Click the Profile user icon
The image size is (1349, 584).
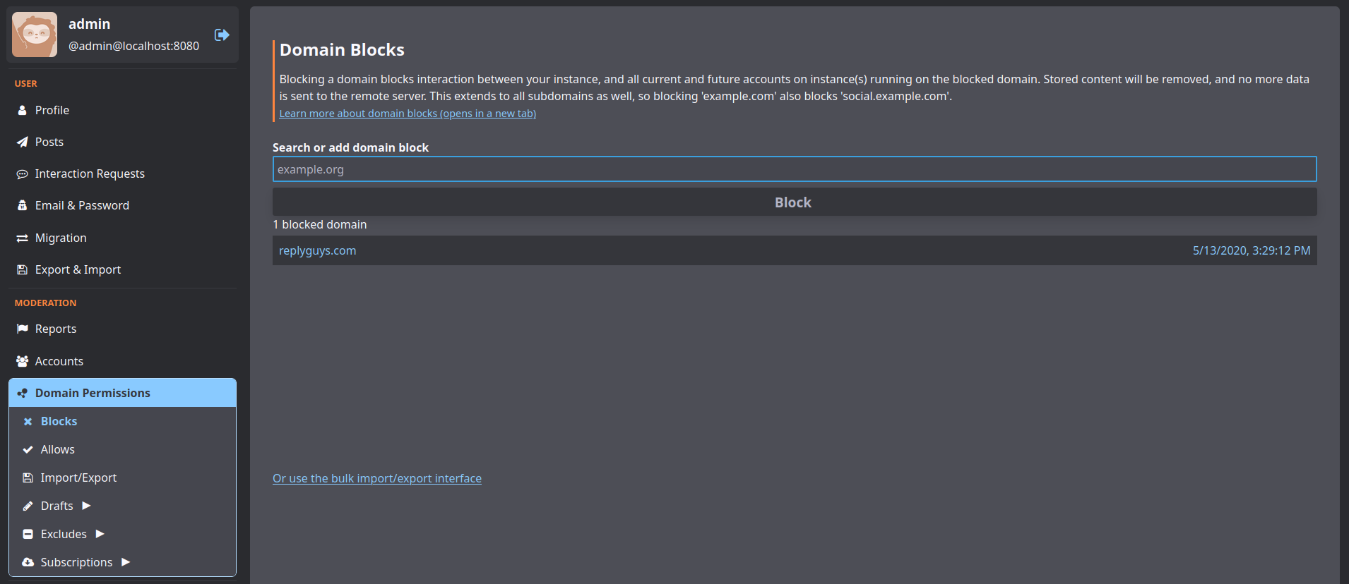[22, 110]
